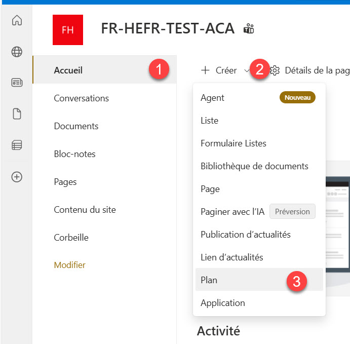Click the globe My sites icon
The height and width of the screenshot is (344, 350).
click(x=17, y=52)
